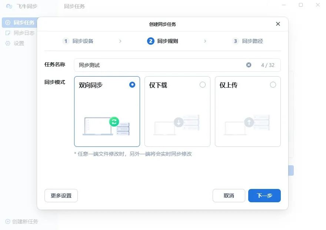Click the step number 3 circle

[235, 41]
